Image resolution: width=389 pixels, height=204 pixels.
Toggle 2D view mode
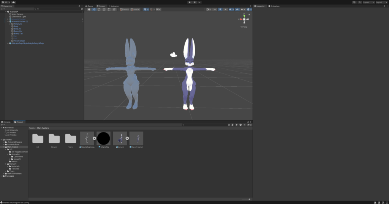215,9
